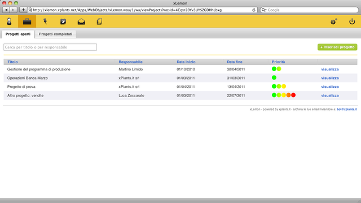Reload page with the refresh icon

(254, 10)
